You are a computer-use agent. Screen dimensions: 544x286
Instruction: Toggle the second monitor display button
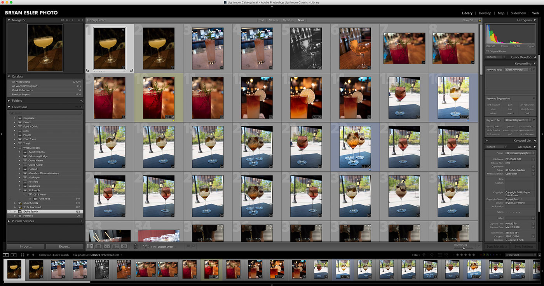point(14,255)
